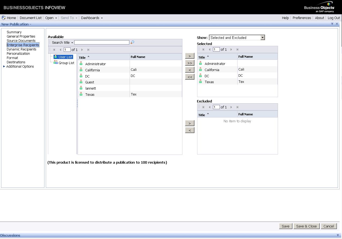Open the Help menu item
Image resolution: width=342 pixels, height=239 pixels.
click(x=285, y=18)
